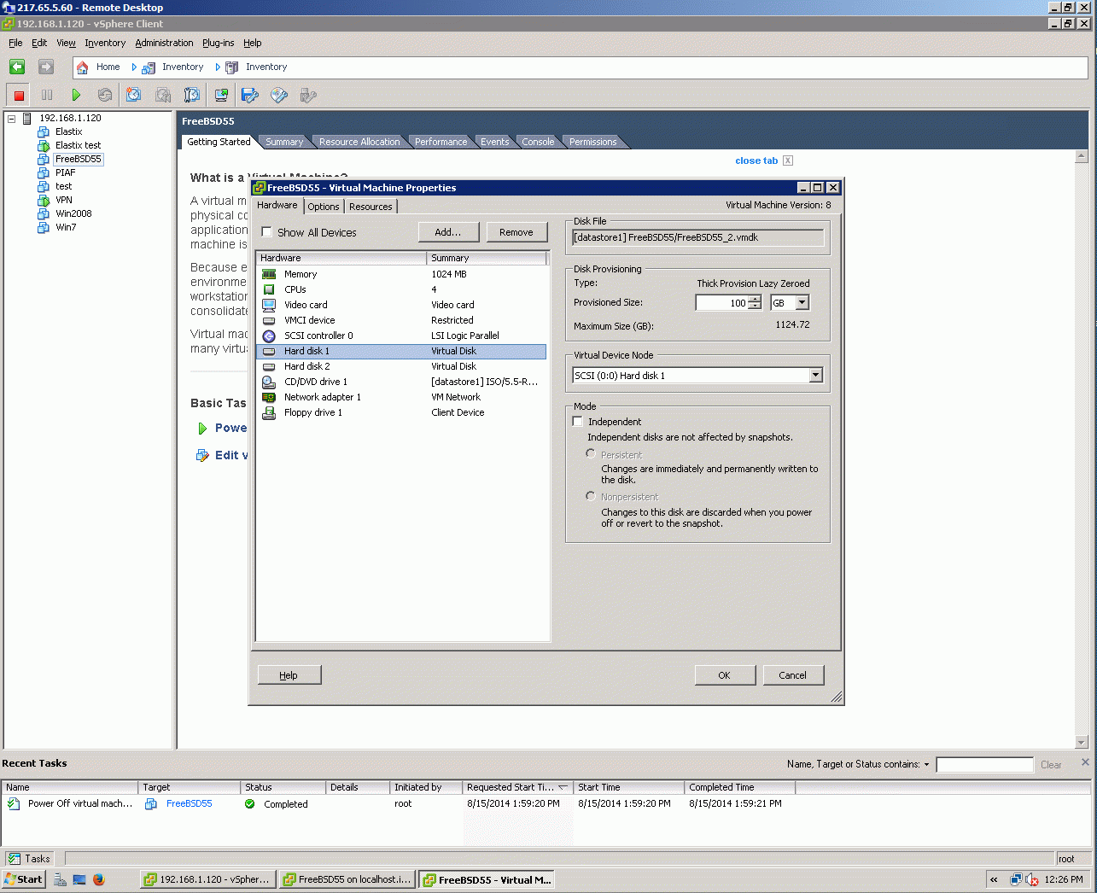
Task: Open the recent tasks filter criteria dropdown
Action: tap(926, 765)
